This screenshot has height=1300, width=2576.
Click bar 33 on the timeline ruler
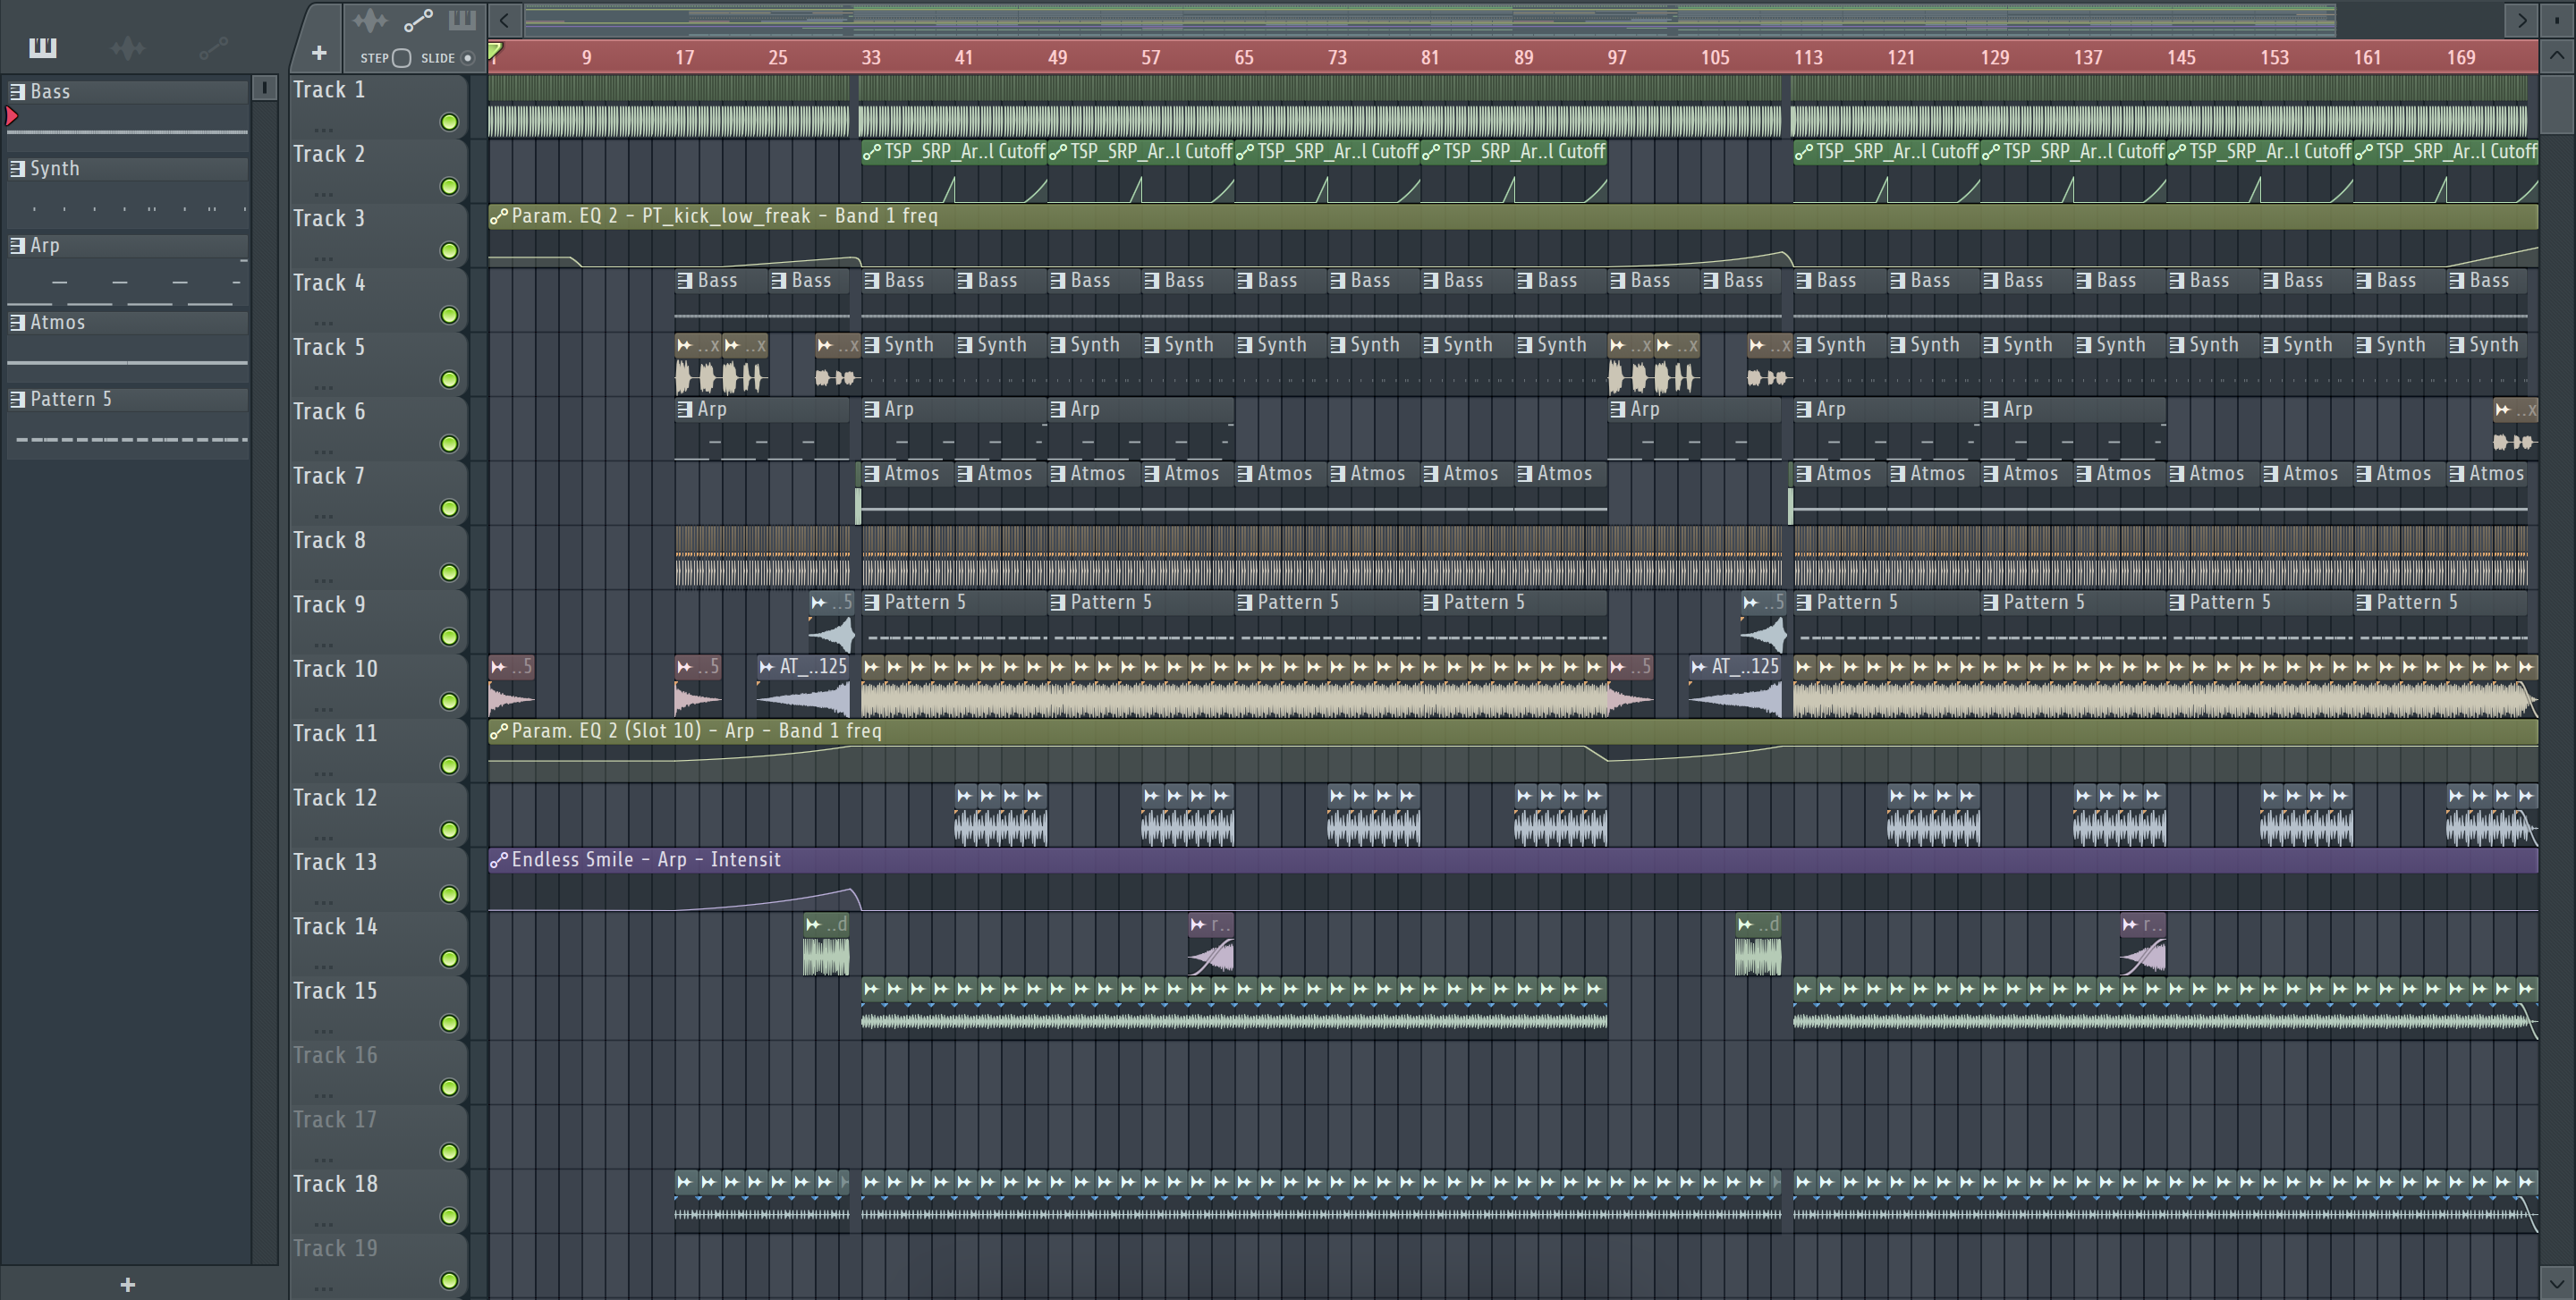(871, 57)
